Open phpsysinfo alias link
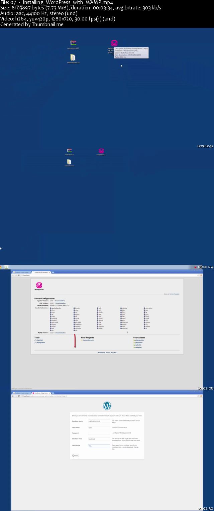 tap(139, 343)
